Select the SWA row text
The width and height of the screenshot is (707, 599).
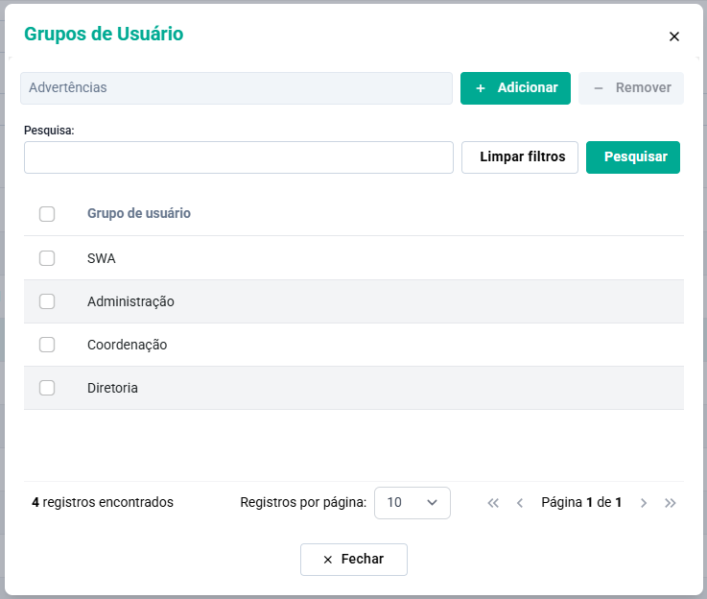pyautogui.click(x=102, y=258)
